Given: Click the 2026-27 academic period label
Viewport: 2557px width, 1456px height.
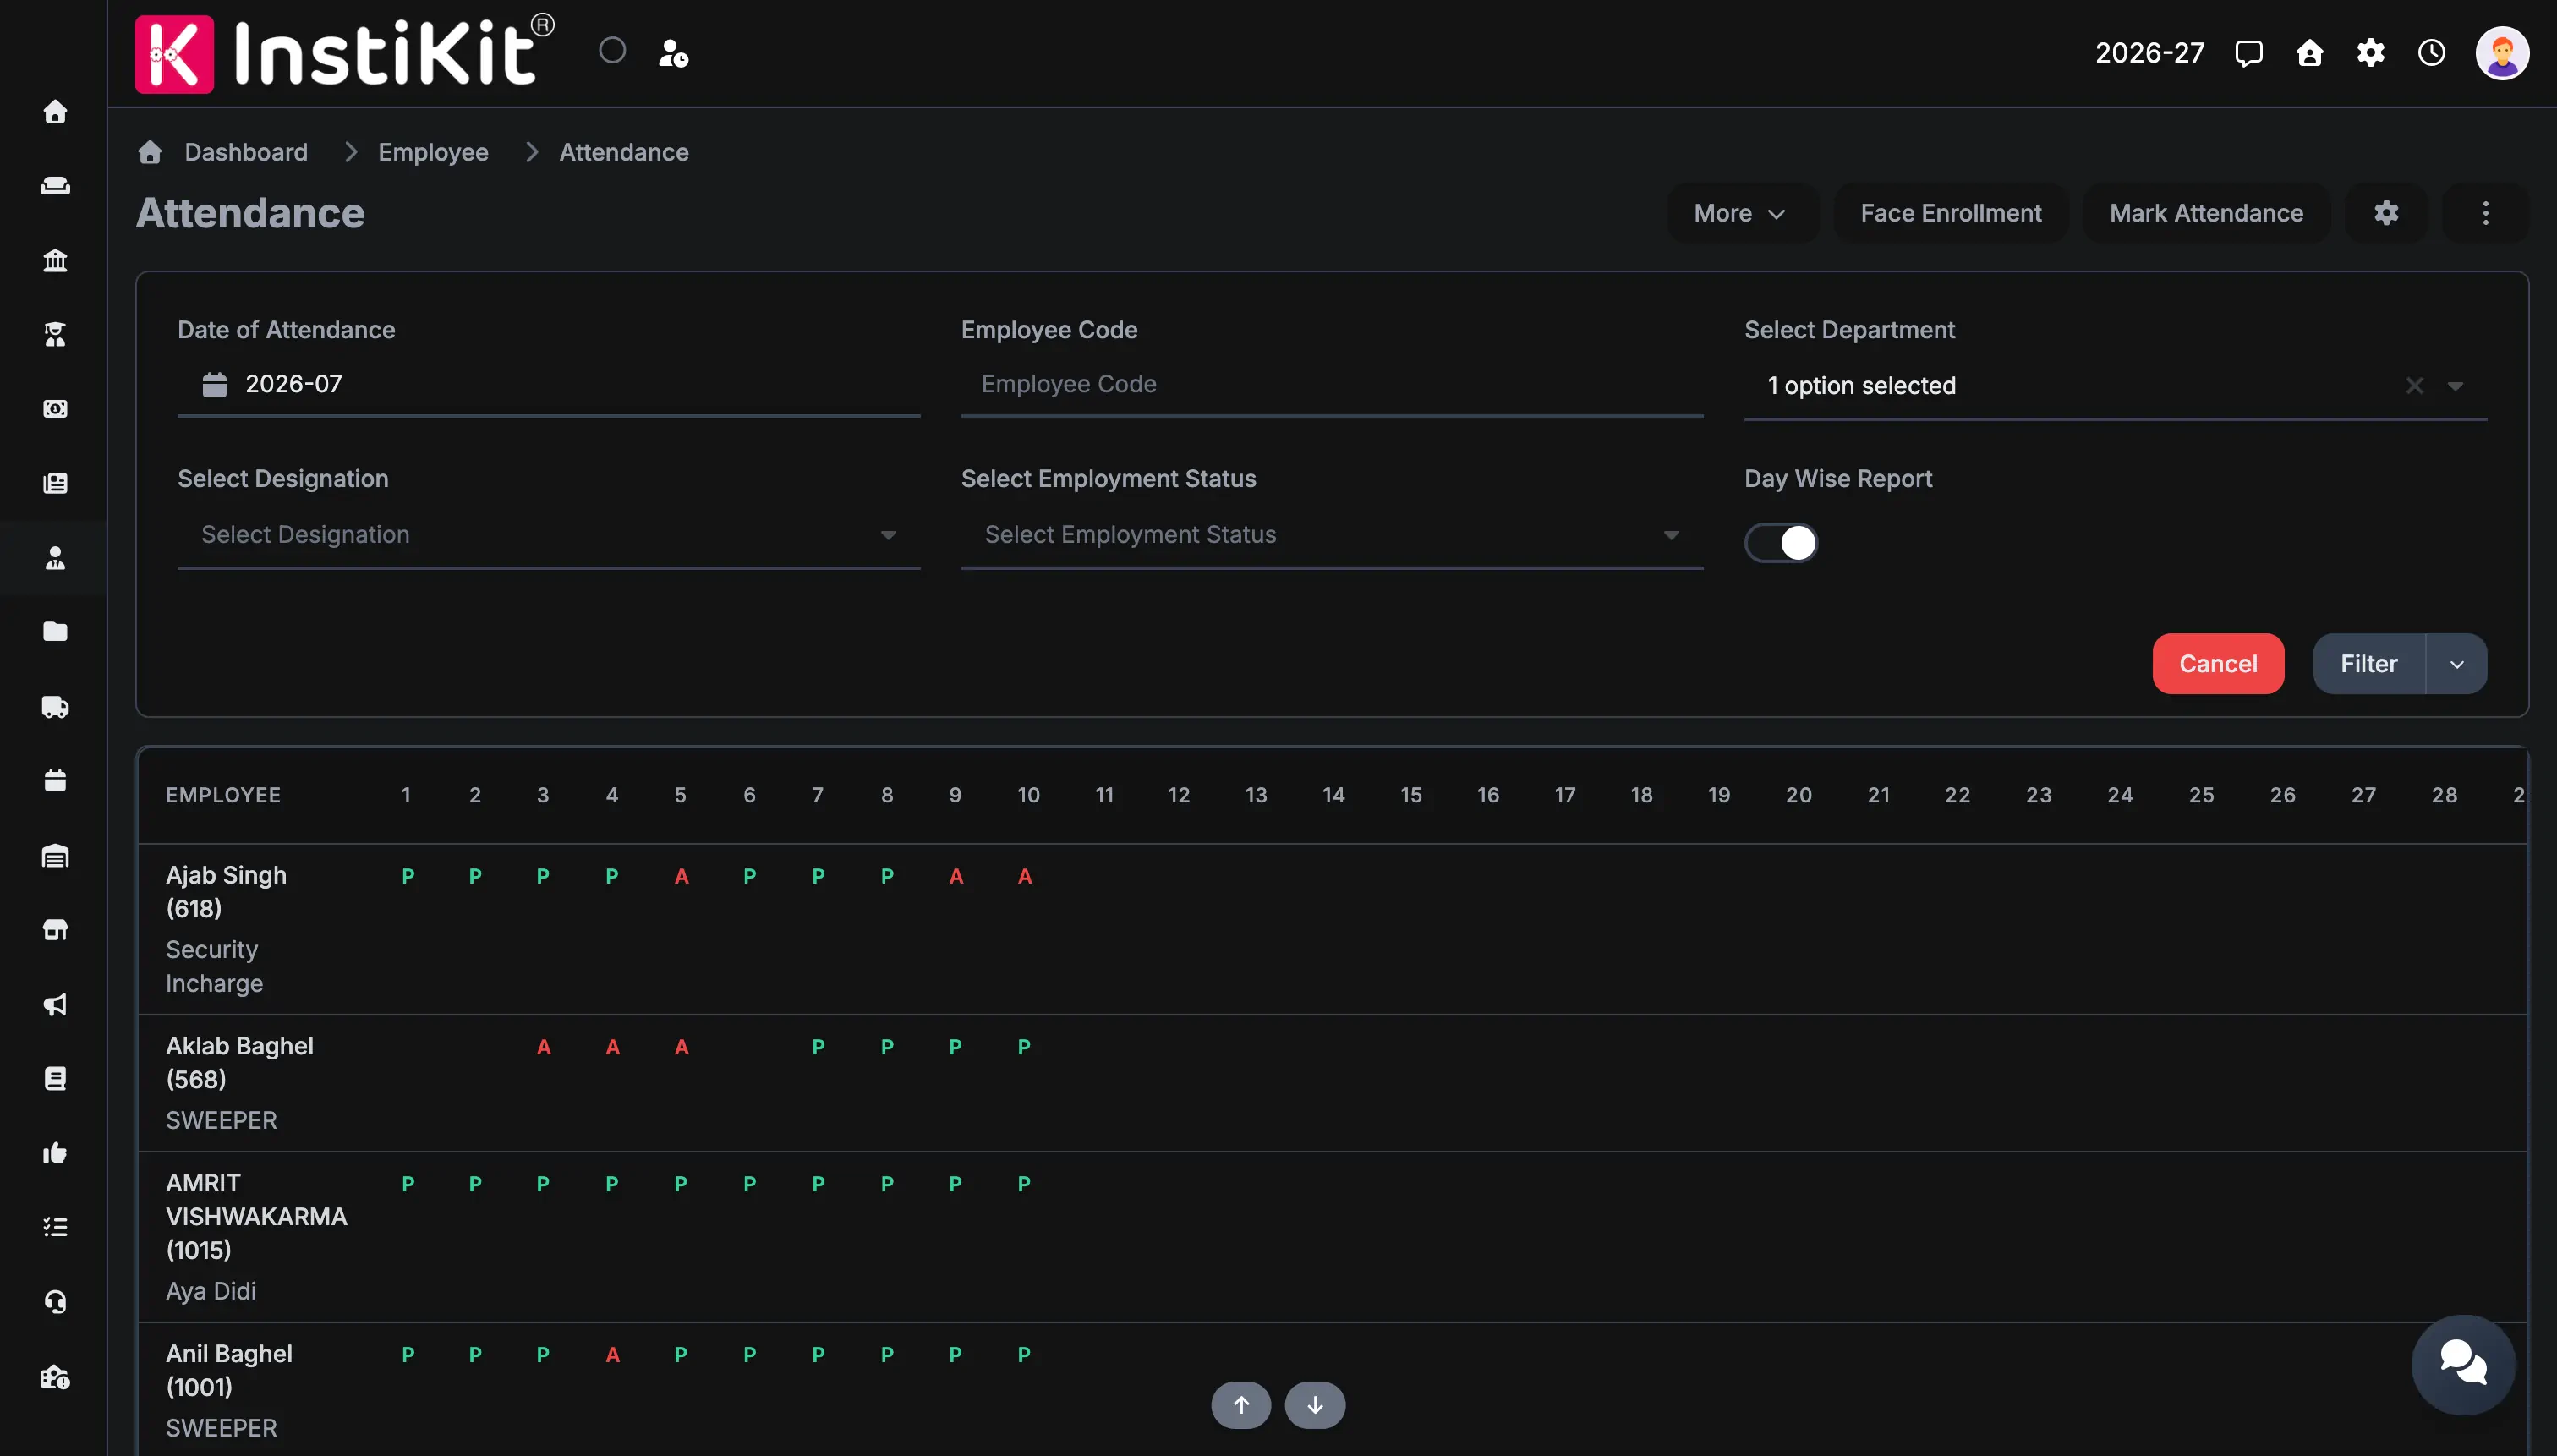Looking at the screenshot, I should (2149, 53).
